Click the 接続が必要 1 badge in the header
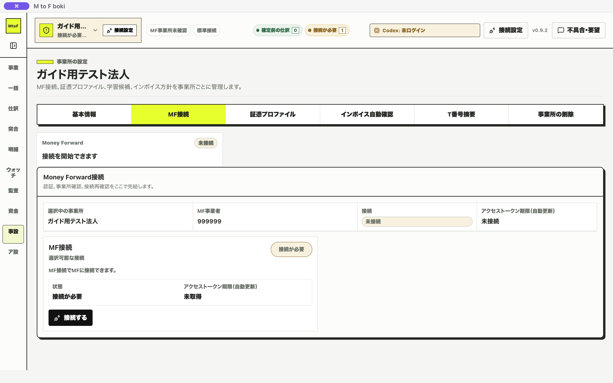 (327, 30)
